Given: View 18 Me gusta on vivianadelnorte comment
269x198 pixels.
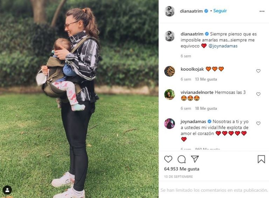Looking at the screenshot, I should click(206, 108).
